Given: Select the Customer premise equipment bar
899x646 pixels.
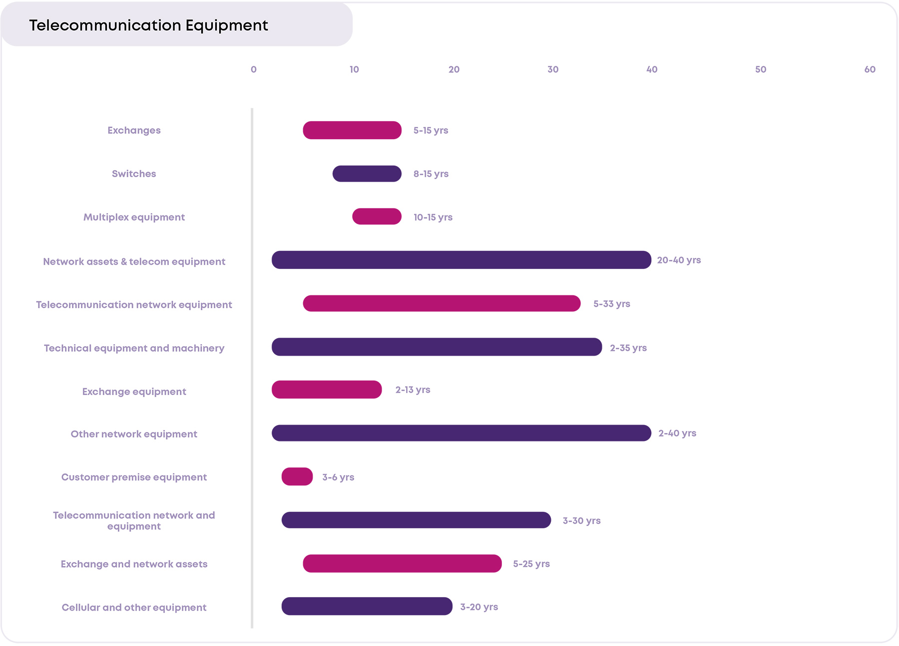Looking at the screenshot, I should tap(297, 476).
